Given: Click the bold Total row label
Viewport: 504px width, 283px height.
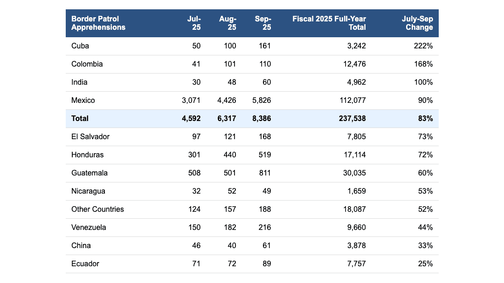Looking at the screenshot, I should coord(80,119).
